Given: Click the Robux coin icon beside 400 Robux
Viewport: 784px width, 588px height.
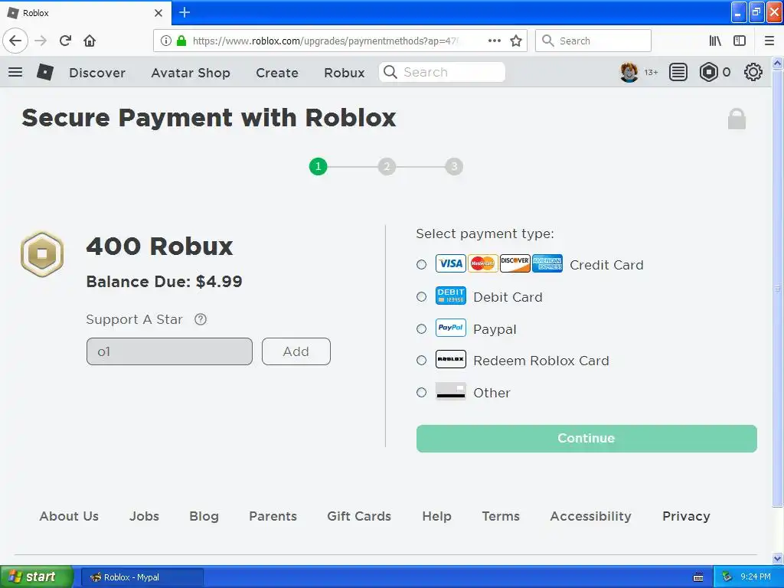Looking at the screenshot, I should [42, 254].
